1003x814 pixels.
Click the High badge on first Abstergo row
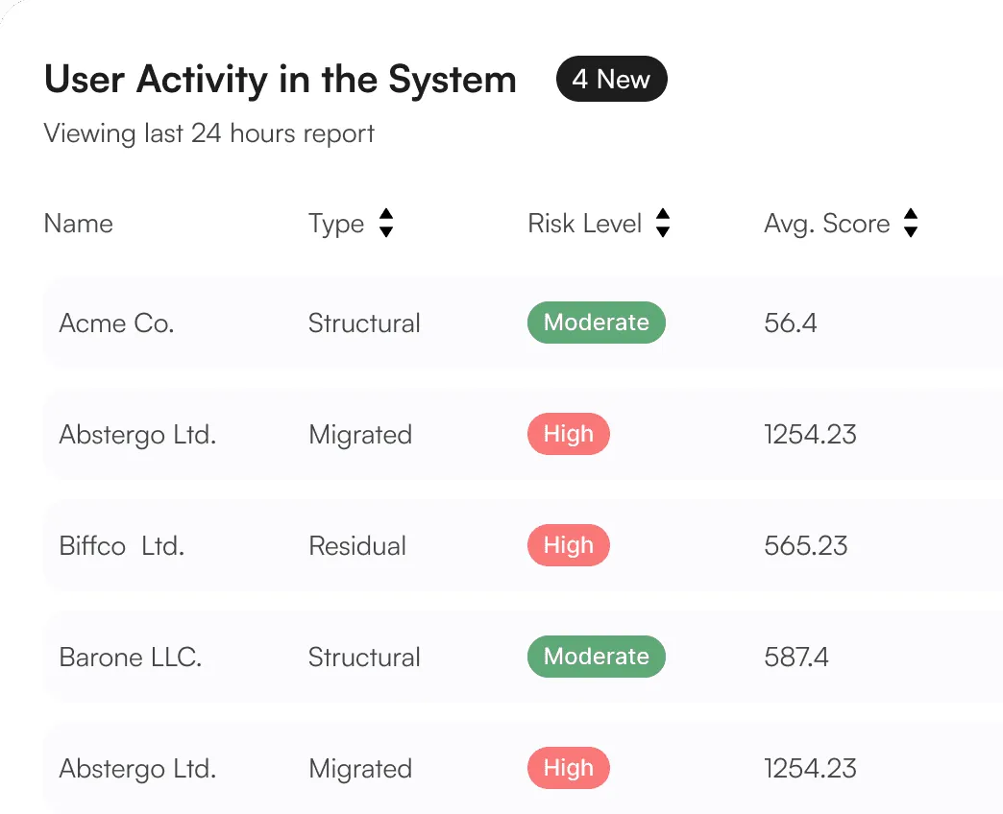coord(568,434)
